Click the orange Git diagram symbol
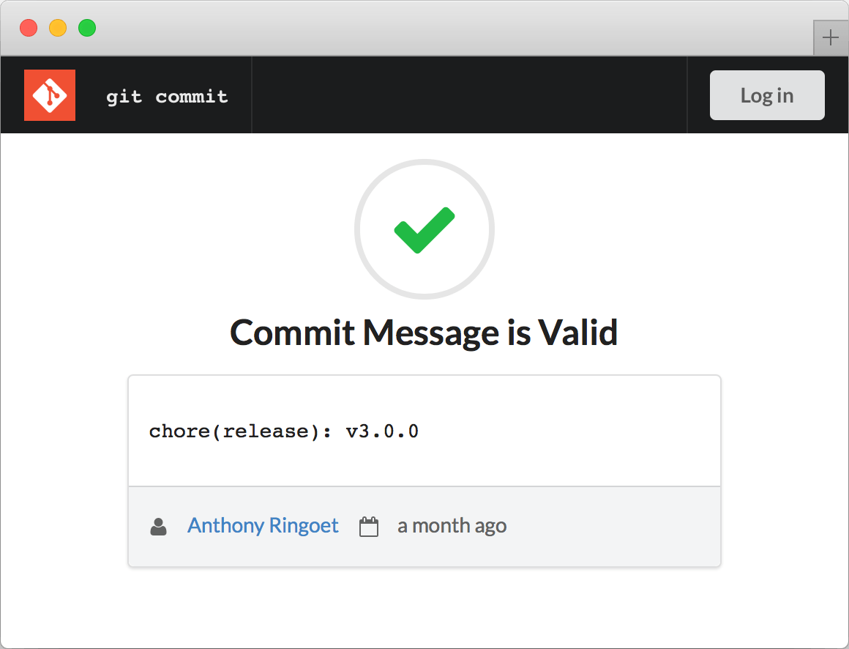 (50, 95)
